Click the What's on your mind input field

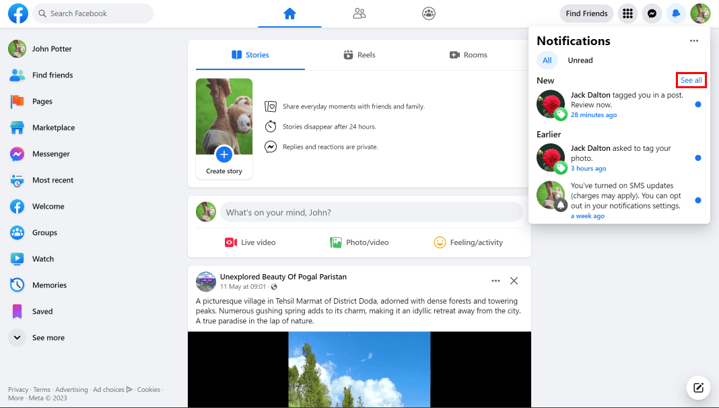click(x=371, y=211)
